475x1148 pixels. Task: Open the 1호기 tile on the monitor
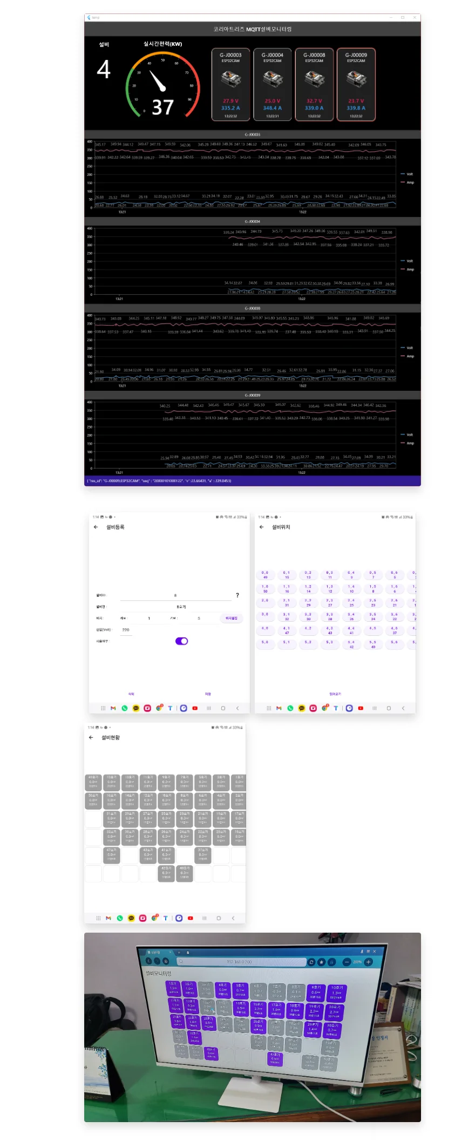pos(173,988)
